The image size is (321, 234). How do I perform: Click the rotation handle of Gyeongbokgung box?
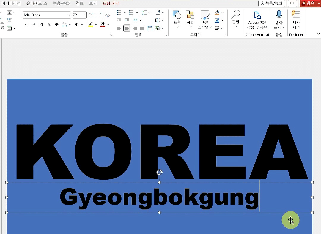(x=160, y=172)
